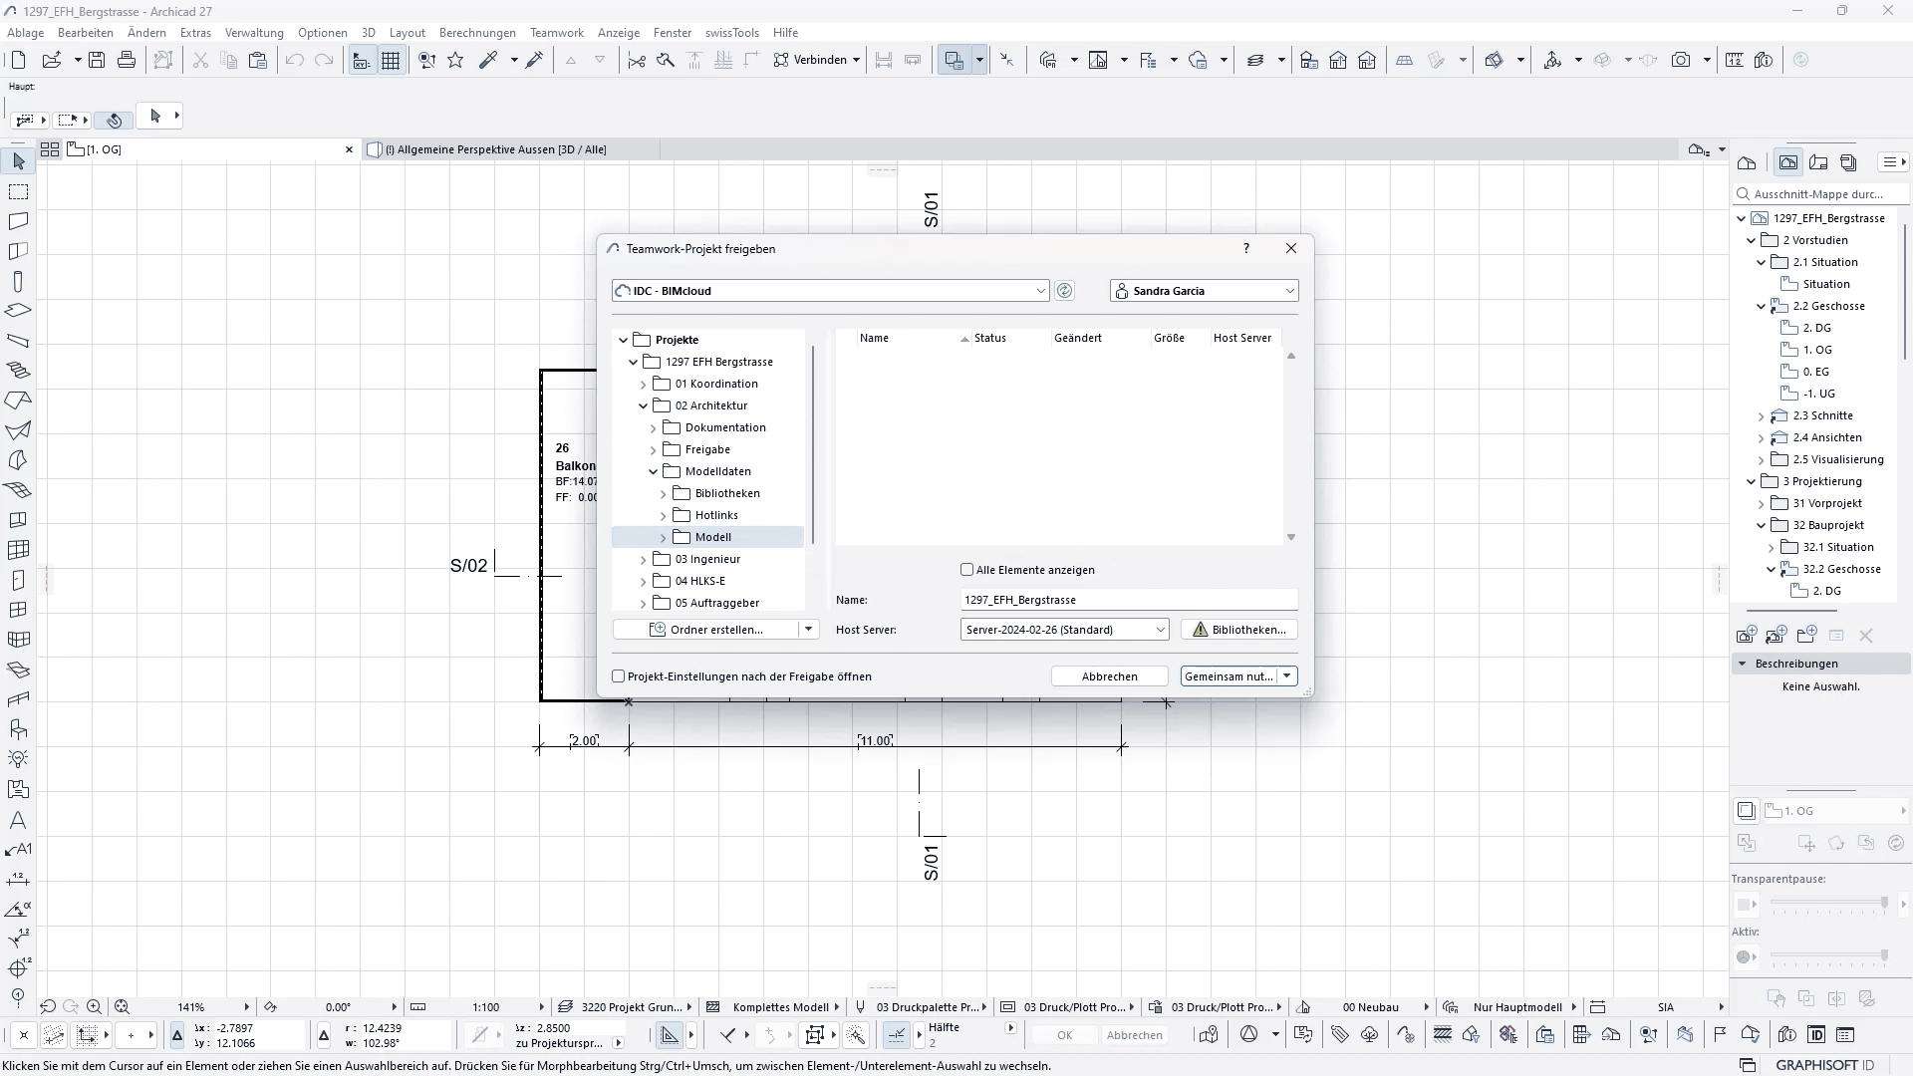
Task: Click the Save icon in the main toolbar
Action: tap(97, 60)
